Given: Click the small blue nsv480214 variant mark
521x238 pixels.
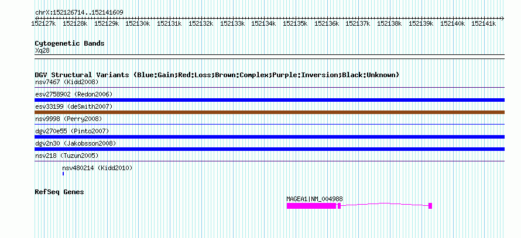Looking at the screenshot, I should click(63, 174).
